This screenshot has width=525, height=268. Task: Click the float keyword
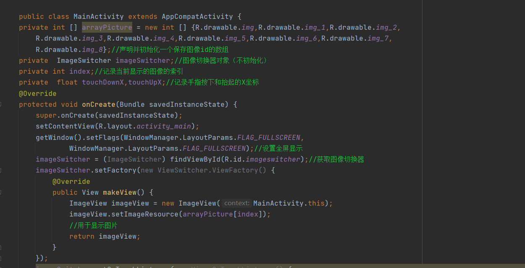pos(67,82)
